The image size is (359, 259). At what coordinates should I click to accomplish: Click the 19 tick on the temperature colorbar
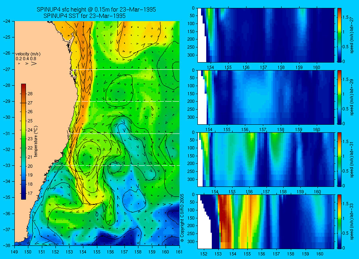pyautogui.click(x=30, y=175)
